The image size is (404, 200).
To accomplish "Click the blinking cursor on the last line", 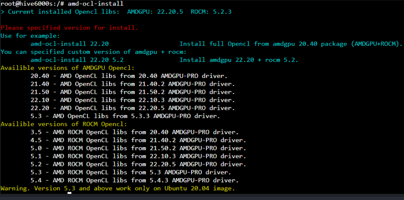I will point(69,193).
